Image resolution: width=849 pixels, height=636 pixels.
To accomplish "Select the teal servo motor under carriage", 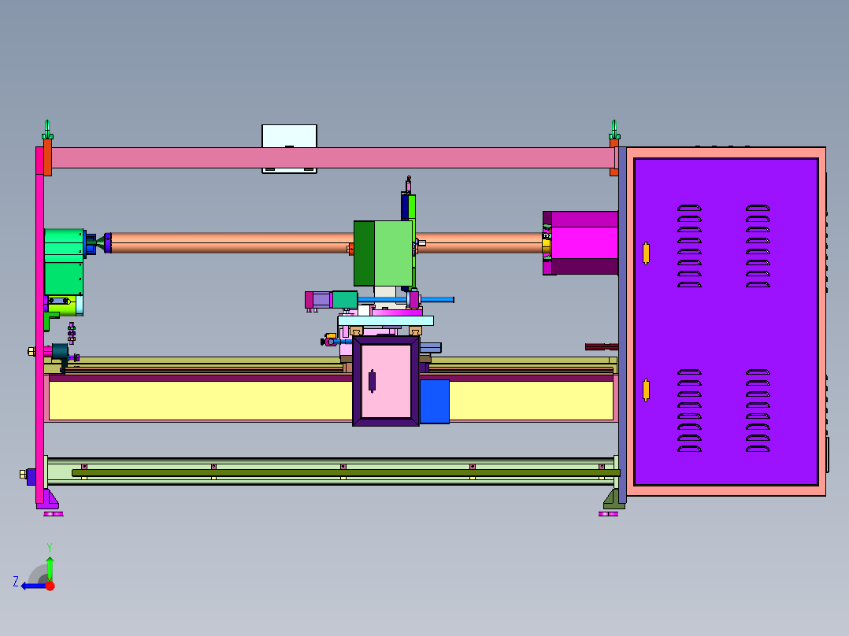I will [x=344, y=299].
